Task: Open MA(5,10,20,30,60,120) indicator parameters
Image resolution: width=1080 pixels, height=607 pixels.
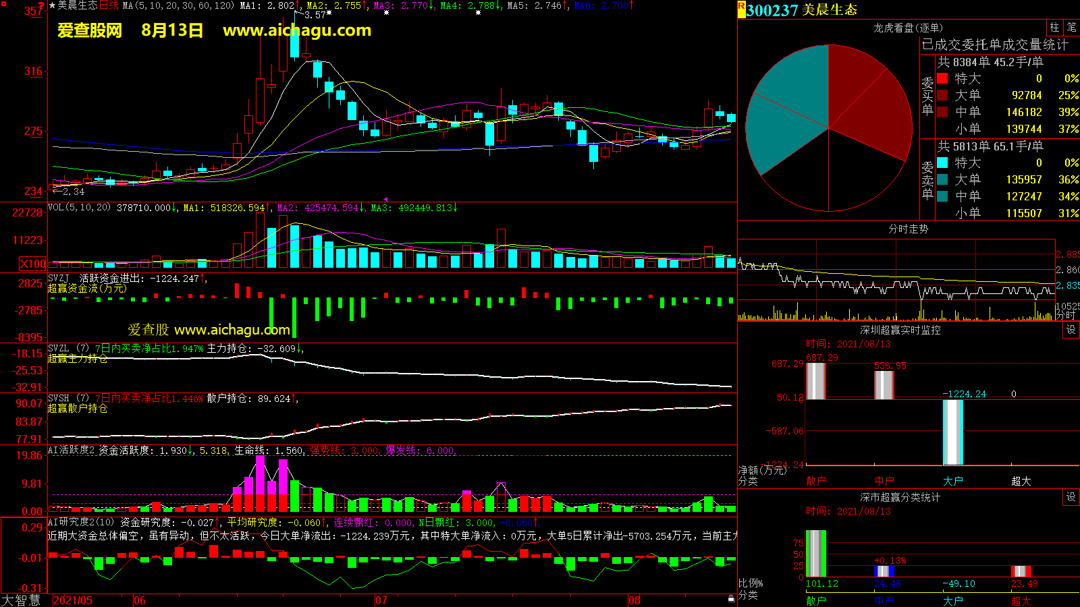Action: click(x=178, y=5)
